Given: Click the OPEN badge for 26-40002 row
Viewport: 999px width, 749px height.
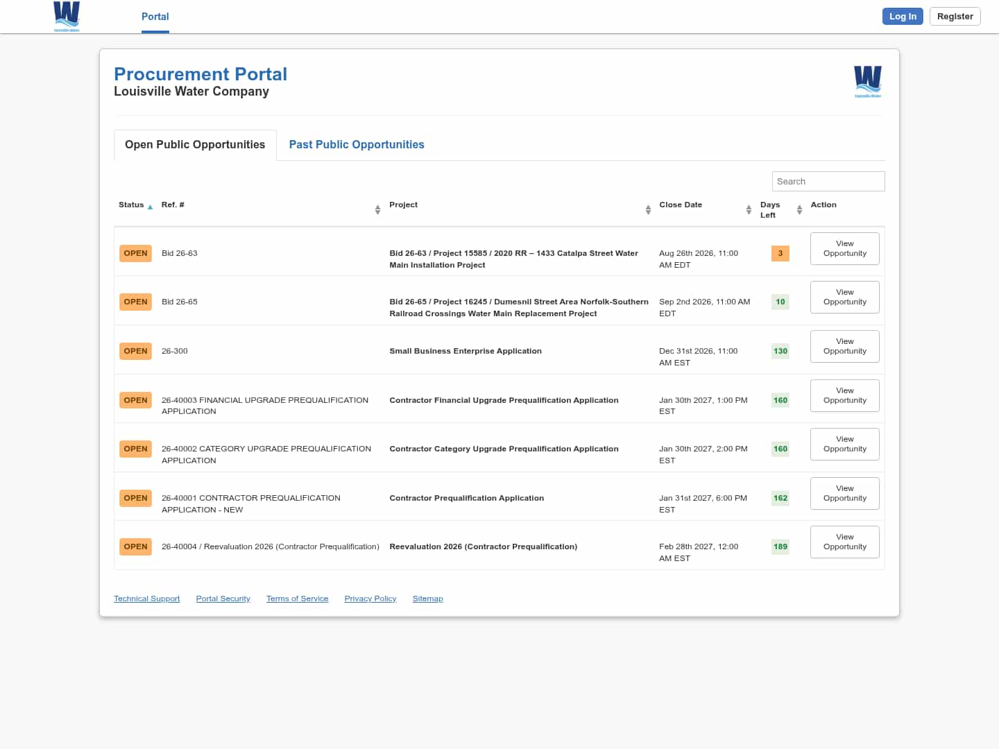Looking at the screenshot, I should [x=135, y=449].
